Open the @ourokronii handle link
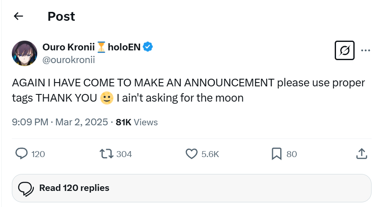380x207 pixels. [x=69, y=60]
